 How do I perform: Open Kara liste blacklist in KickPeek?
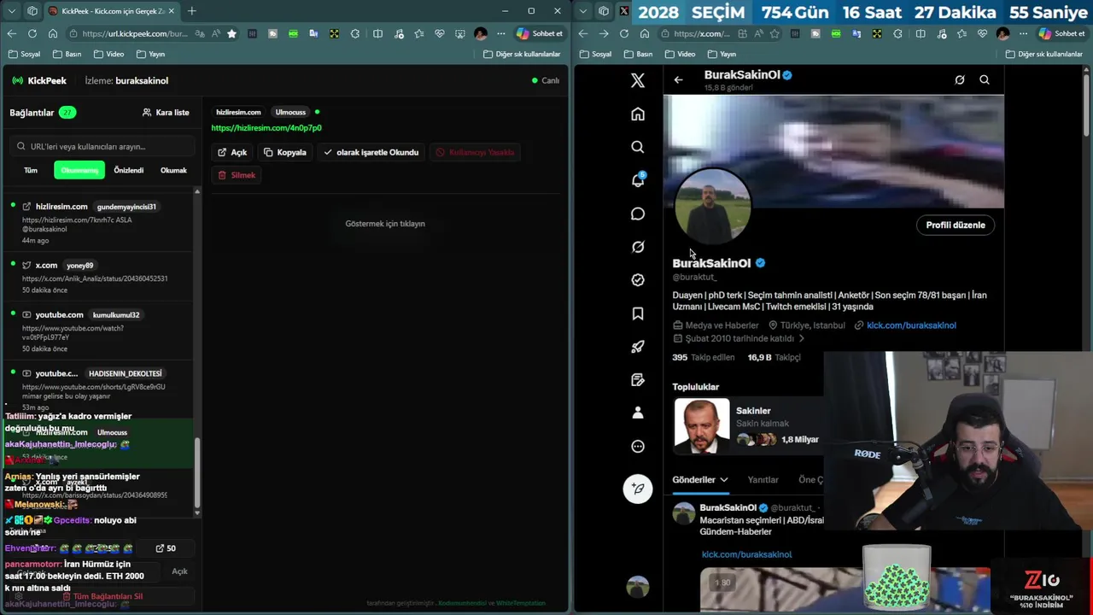click(166, 112)
